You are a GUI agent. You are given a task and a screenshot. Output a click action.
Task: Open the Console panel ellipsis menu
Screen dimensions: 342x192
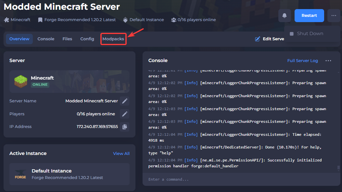[x=328, y=61]
